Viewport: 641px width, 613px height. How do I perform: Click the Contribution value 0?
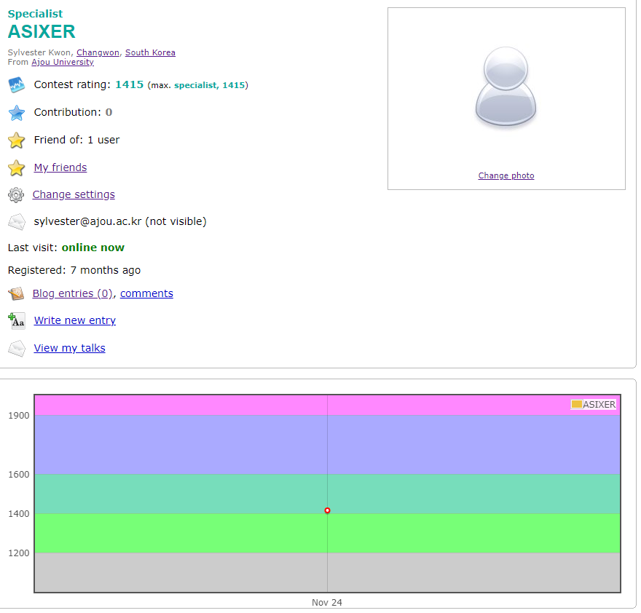(109, 112)
